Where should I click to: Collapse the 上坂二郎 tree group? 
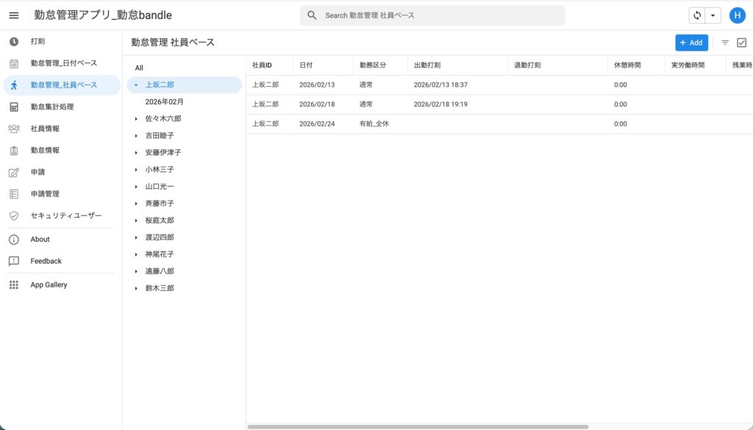136,85
